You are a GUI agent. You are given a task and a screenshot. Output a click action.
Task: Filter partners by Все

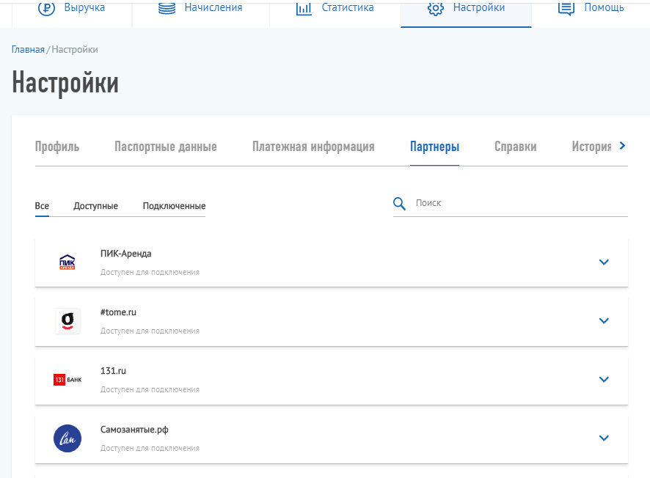[x=42, y=206]
